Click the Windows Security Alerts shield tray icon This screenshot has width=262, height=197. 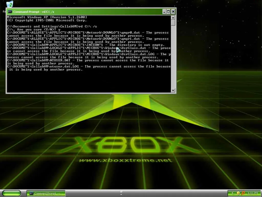[x=238, y=193]
